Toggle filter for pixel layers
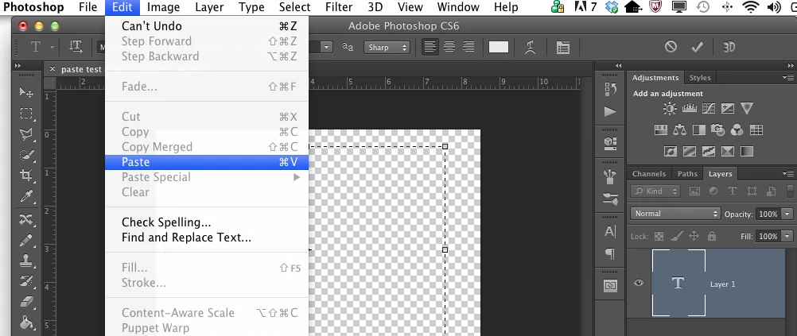The image size is (797, 336). (694, 191)
